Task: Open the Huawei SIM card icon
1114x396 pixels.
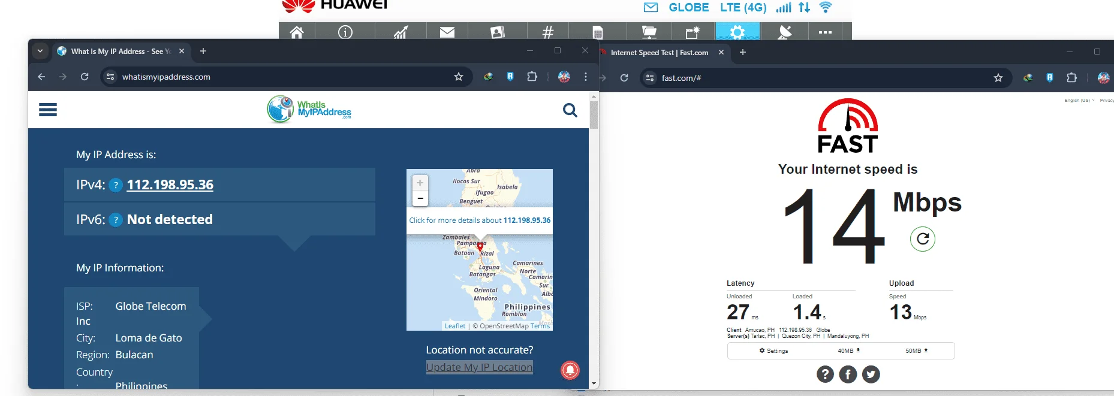Action: (x=597, y=33)
